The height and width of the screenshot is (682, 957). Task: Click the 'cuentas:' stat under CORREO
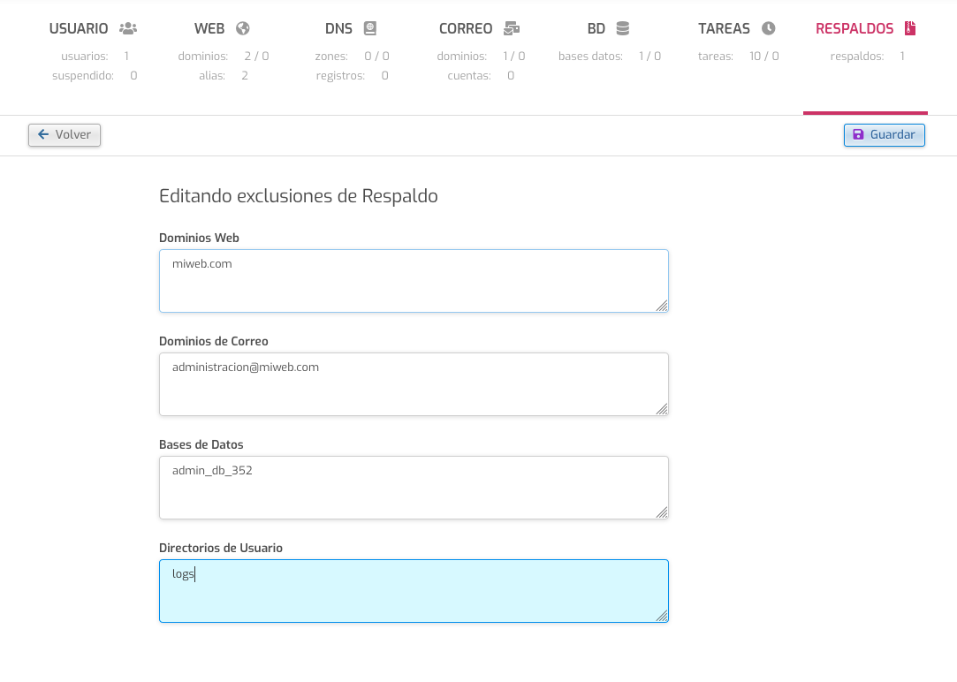coord(481,76)
